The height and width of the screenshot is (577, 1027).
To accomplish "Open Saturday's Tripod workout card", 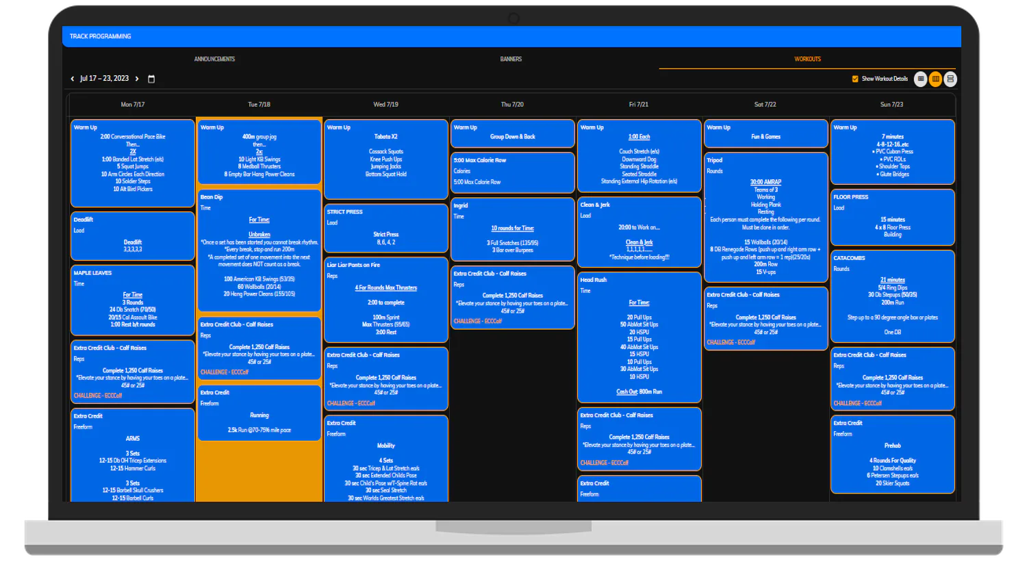I will 766,218.
